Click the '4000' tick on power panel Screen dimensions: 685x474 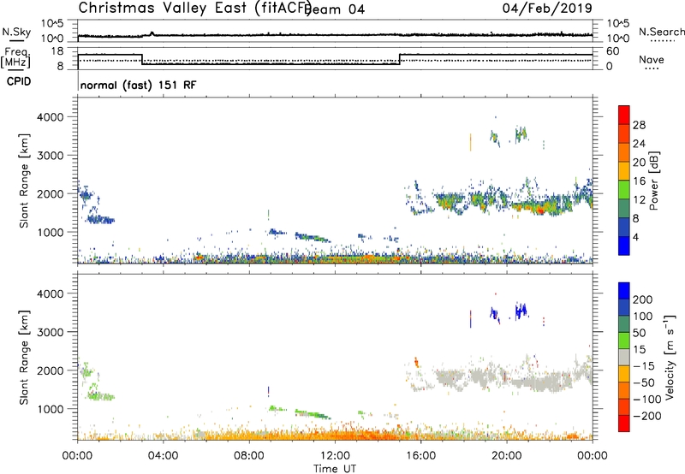(51, 117)
